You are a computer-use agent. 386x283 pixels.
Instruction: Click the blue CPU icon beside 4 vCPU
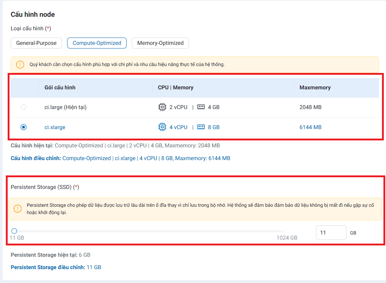tap(162, 127)
